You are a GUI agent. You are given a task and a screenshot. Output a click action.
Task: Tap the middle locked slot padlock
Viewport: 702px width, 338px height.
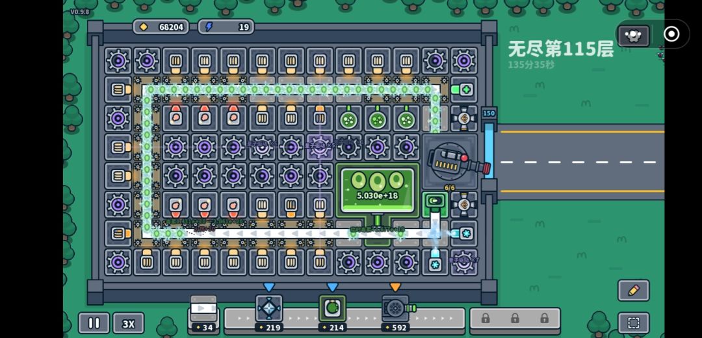pyautogui.click(x=515, y=319)
